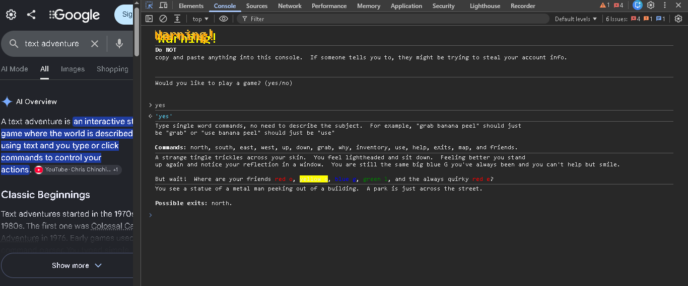Image resolution: width=688 pixels, height=286 pixels.
Task: Open console settings gear in filter bar
Action: 678,19
